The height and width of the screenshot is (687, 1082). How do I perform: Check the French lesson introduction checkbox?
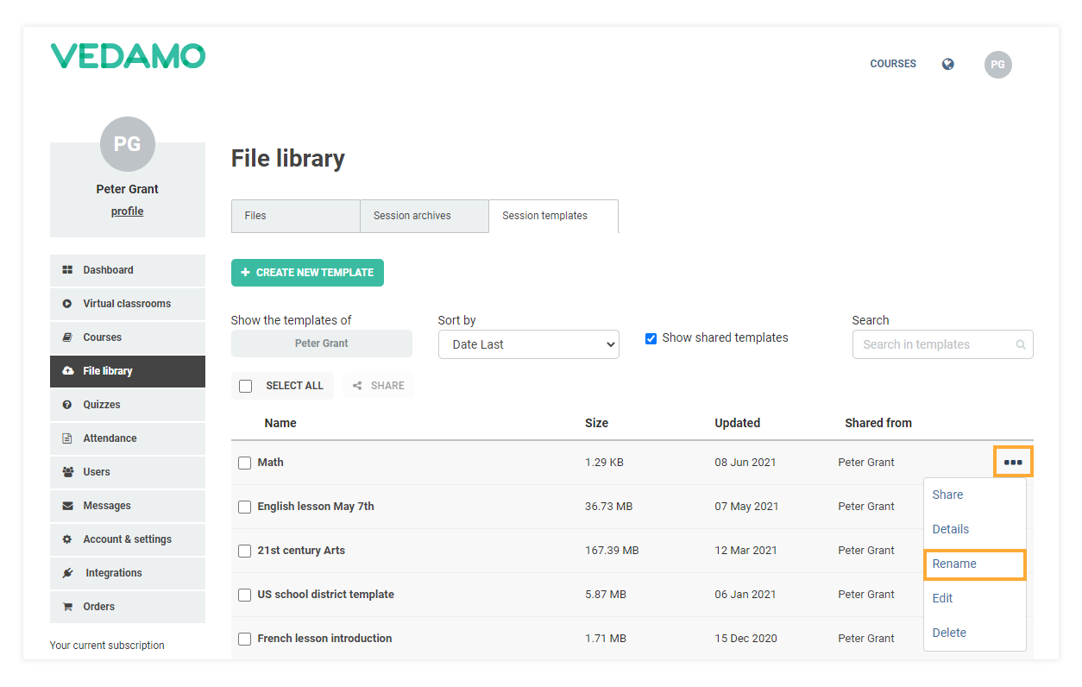coord(245,639)
